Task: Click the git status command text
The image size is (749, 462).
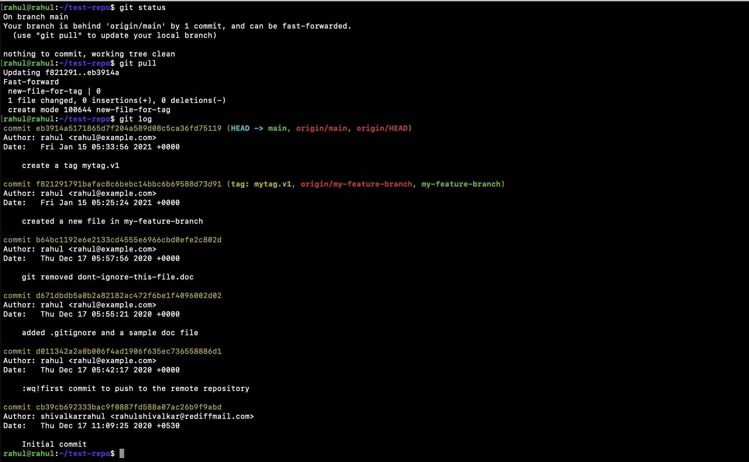Action: tap(142, 7)
